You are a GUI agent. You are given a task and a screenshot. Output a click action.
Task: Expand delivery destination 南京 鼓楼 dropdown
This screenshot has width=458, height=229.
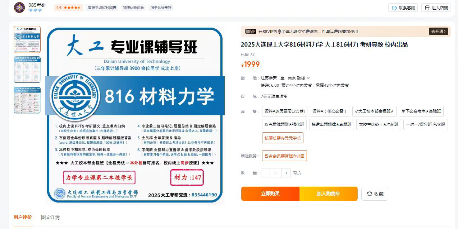coord(299,78)
